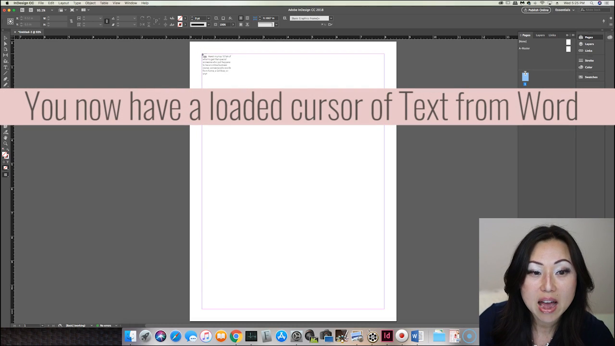Toggle the reference point locator grid

[x=10, y=21]
